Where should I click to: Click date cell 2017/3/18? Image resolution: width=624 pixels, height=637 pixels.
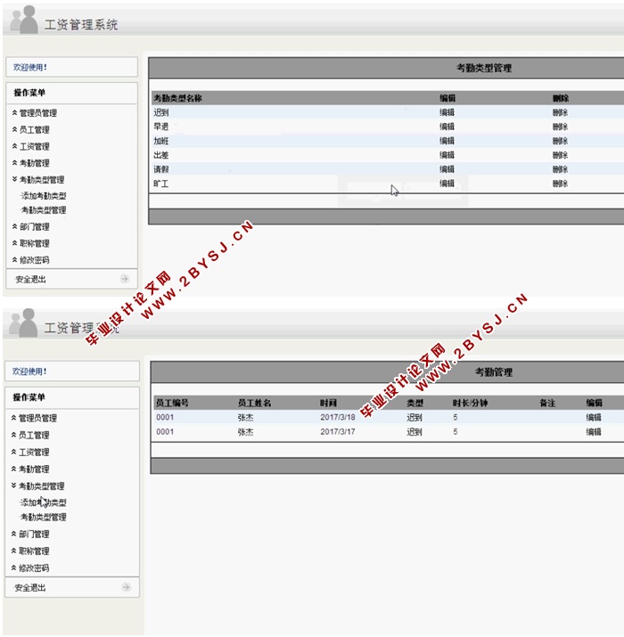point(338,417)
